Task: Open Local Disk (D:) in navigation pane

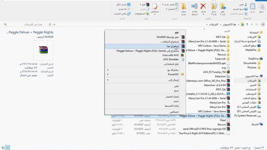Action: pos(249,111)
